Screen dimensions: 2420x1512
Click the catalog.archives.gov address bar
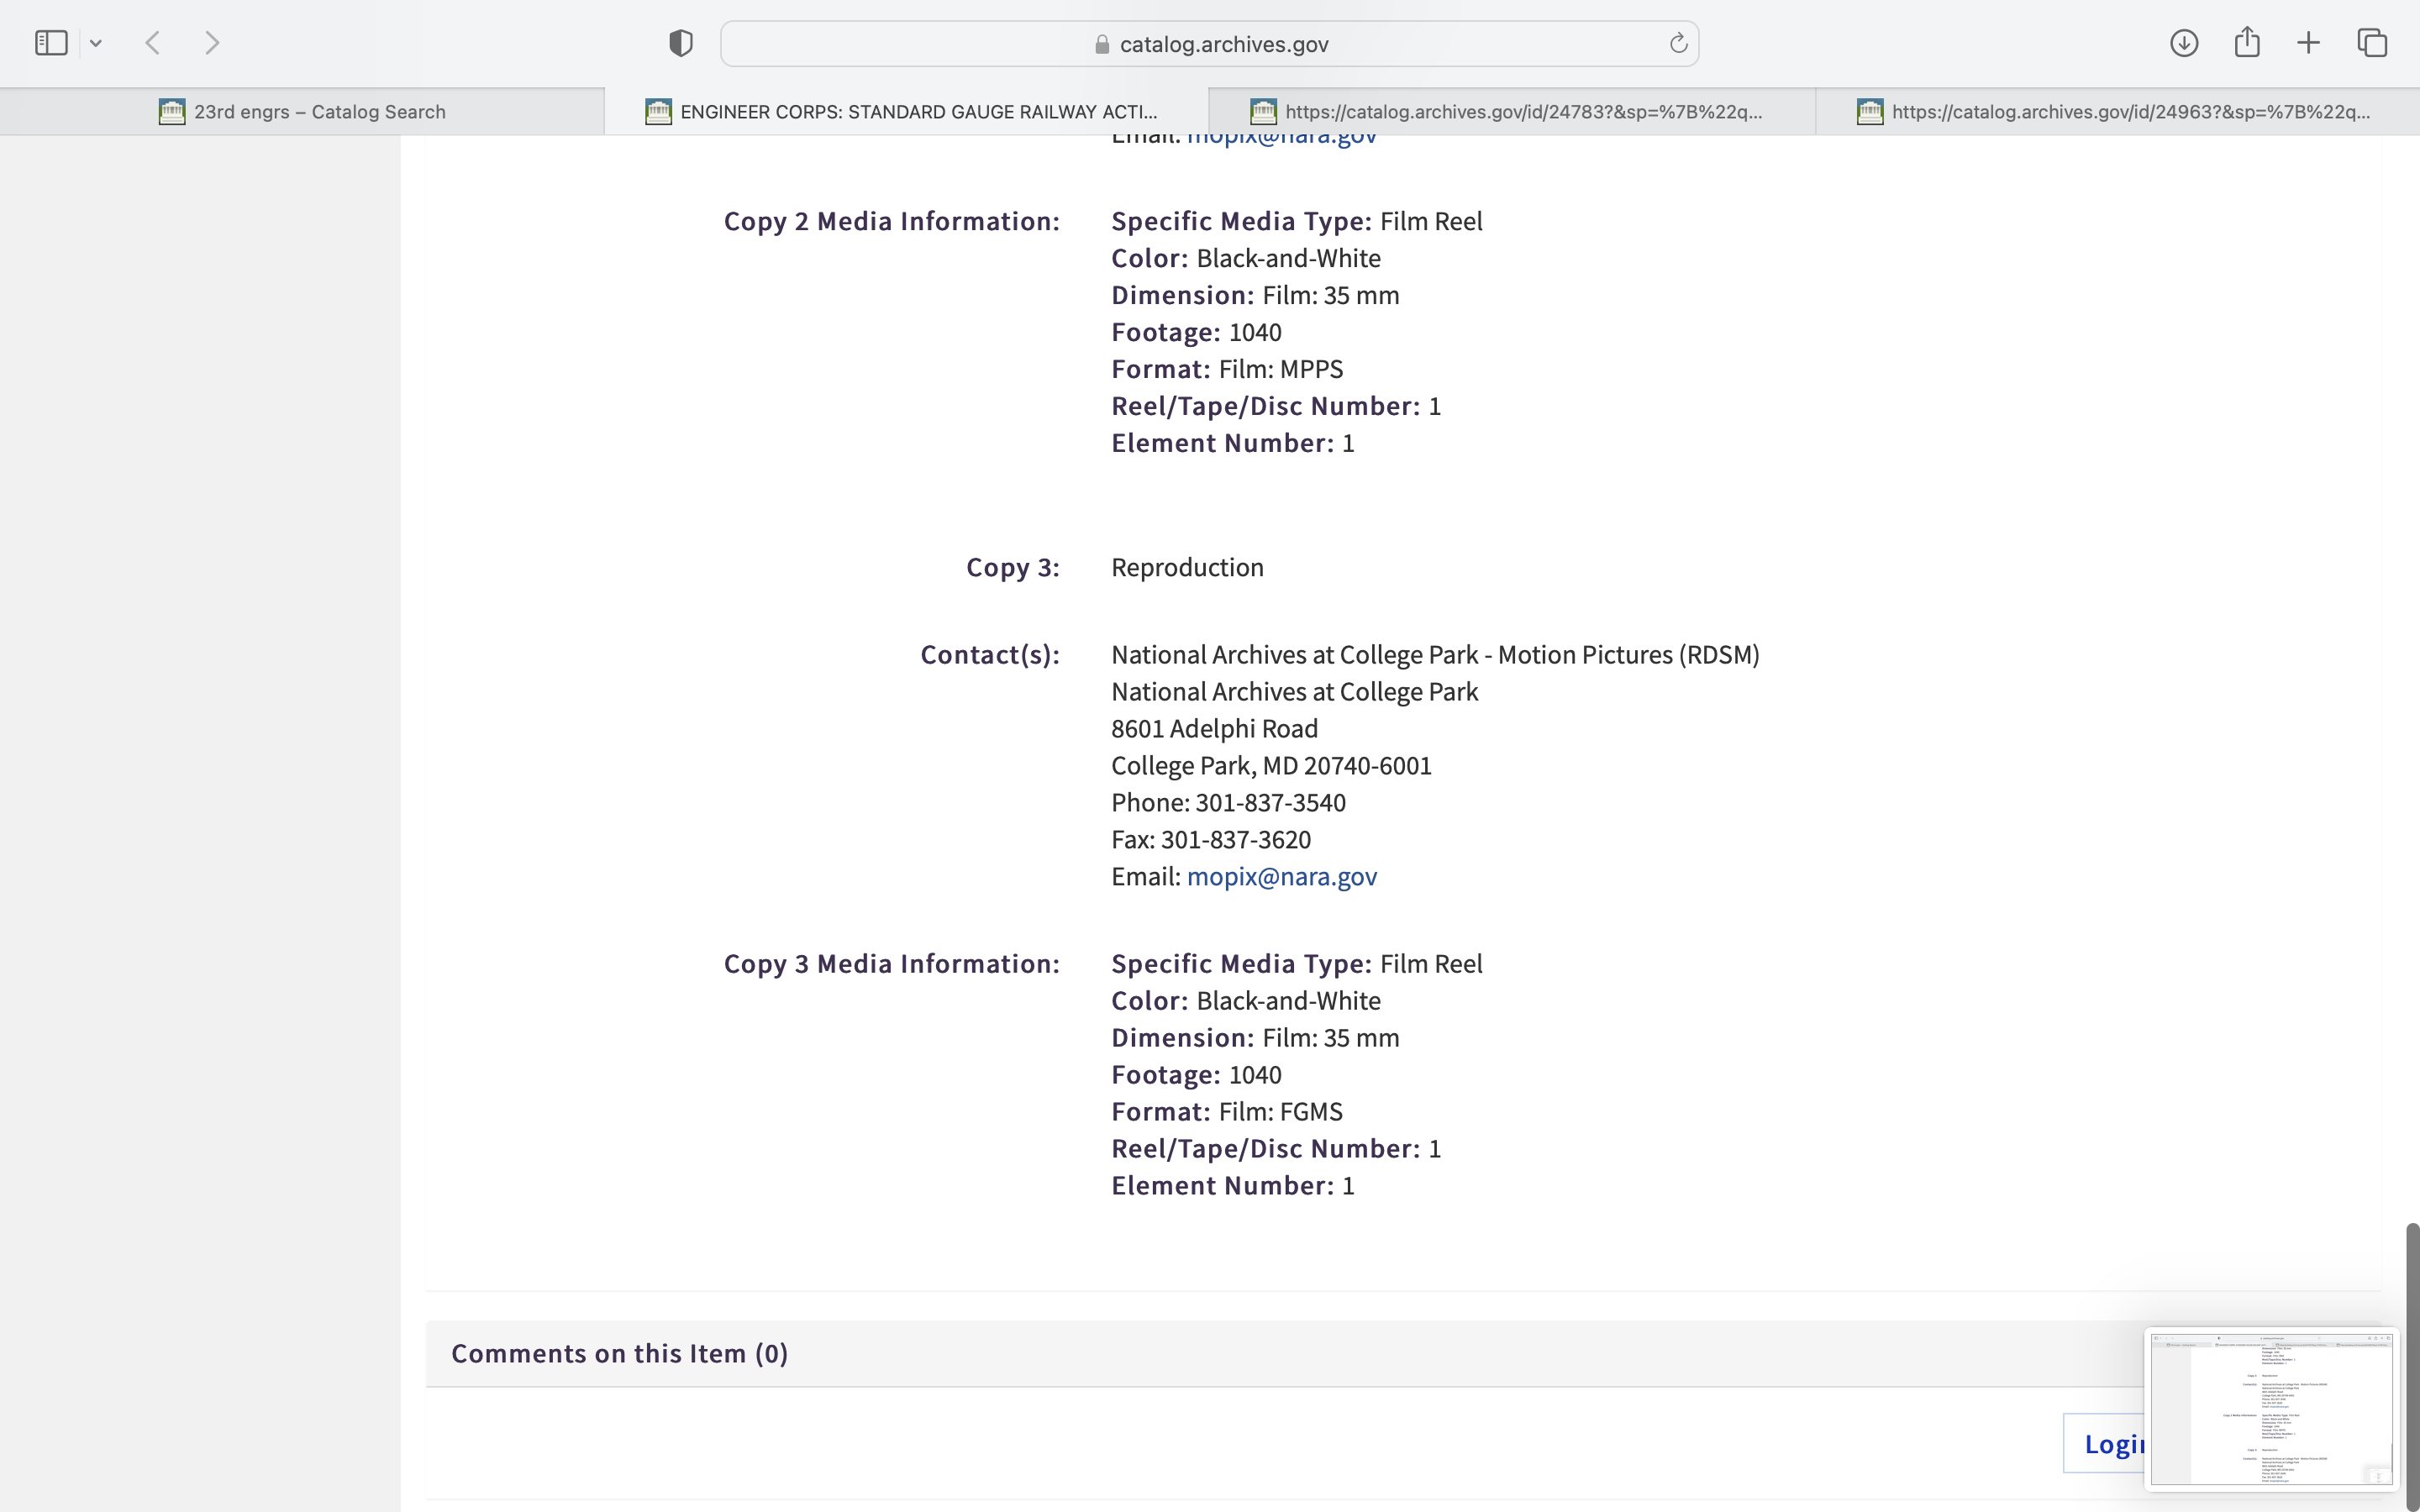click(1210, 44)
